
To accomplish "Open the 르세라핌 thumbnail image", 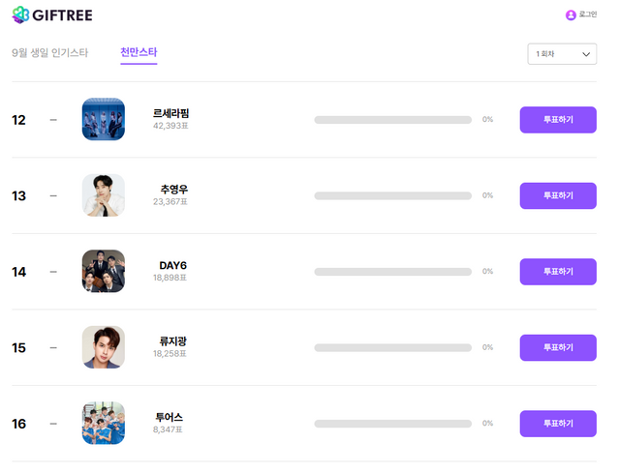I will pyautogui.click(x=104, y=120).
